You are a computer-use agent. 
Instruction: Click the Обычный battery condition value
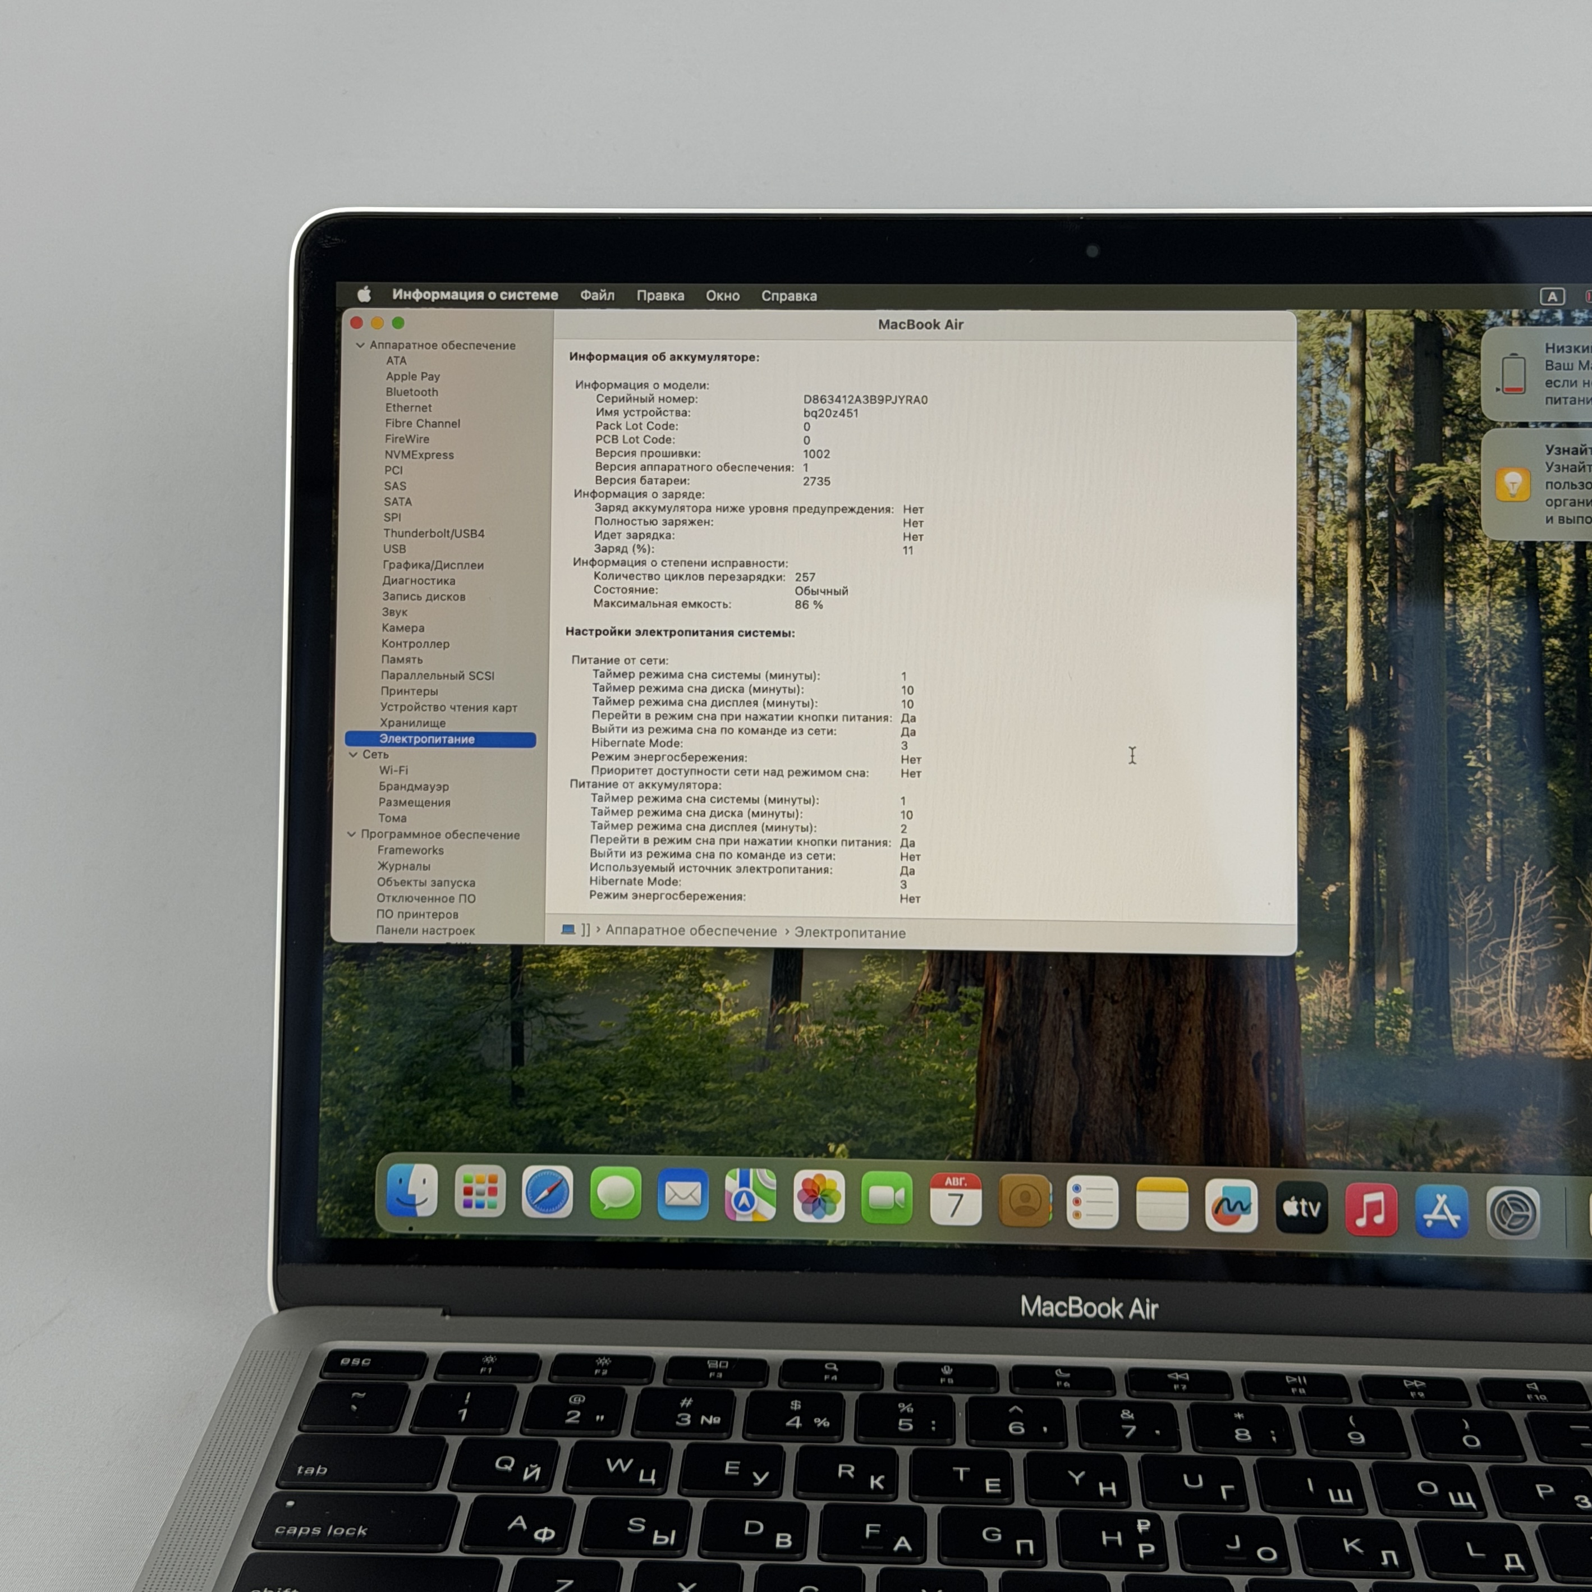point(822,591)
